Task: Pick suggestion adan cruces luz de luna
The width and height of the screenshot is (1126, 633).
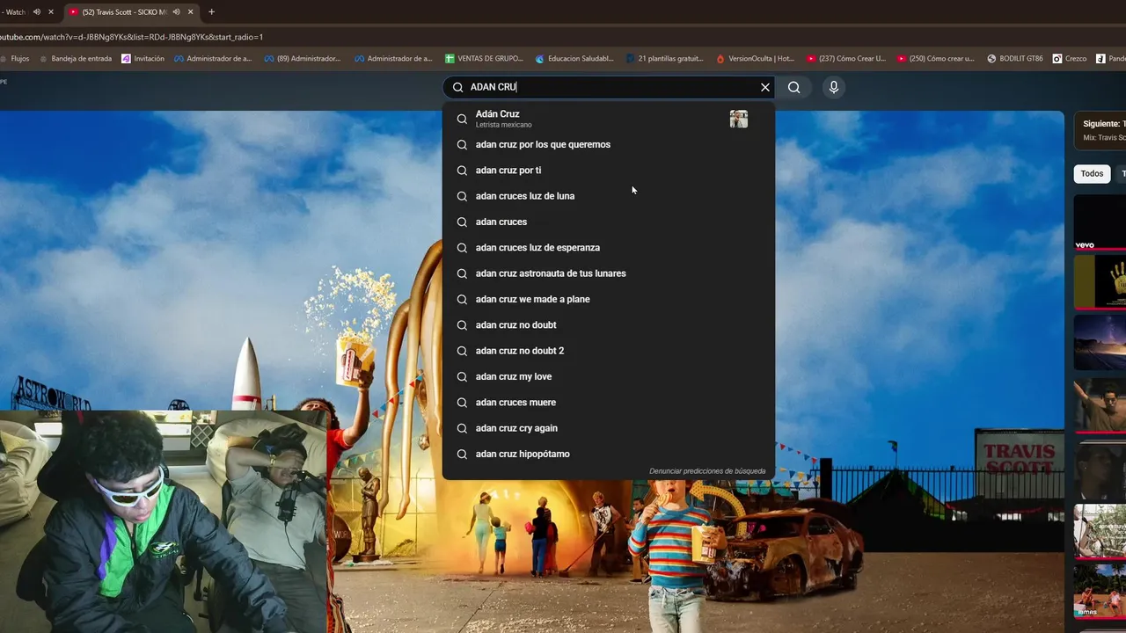Action: click(x=609, y=196)
